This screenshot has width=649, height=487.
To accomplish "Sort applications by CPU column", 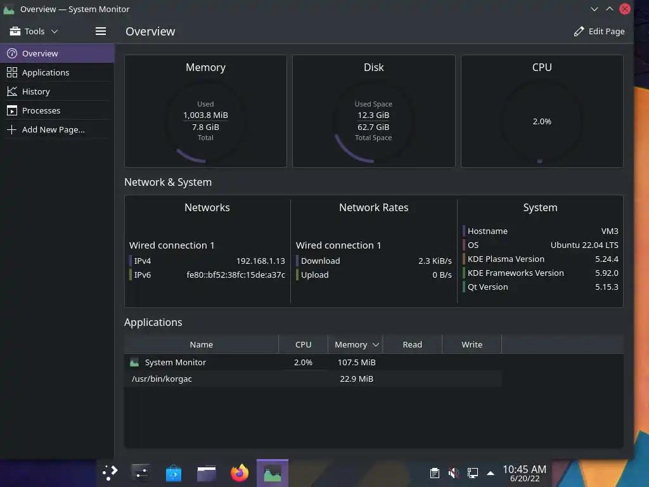I will coord(303,344).
